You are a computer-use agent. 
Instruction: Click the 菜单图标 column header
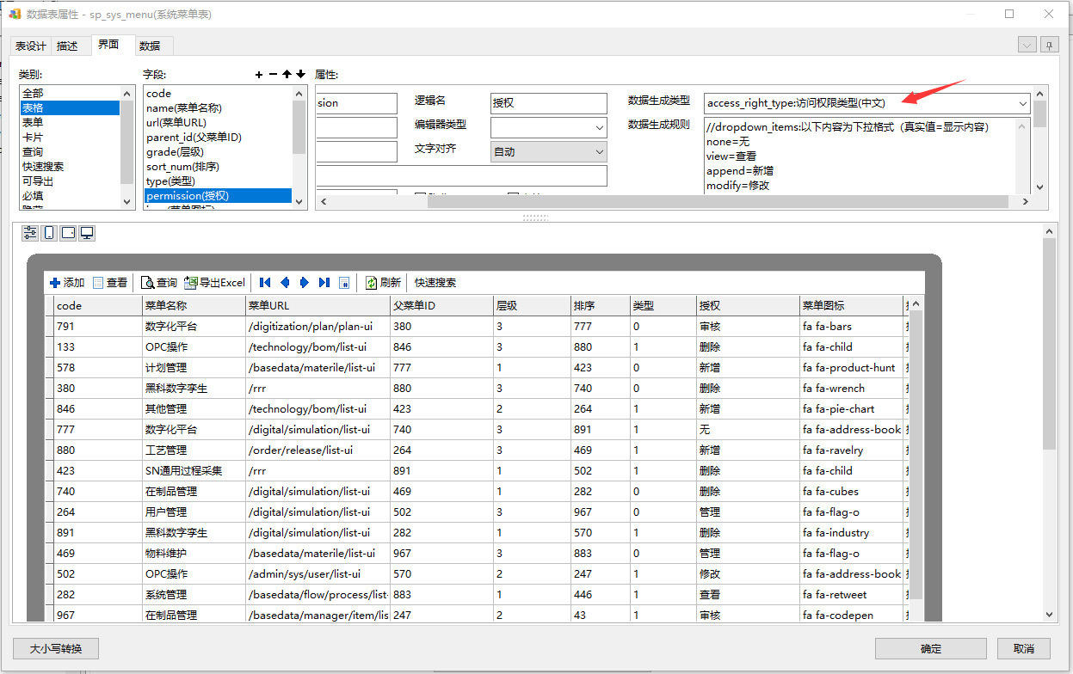click(851, 305)
